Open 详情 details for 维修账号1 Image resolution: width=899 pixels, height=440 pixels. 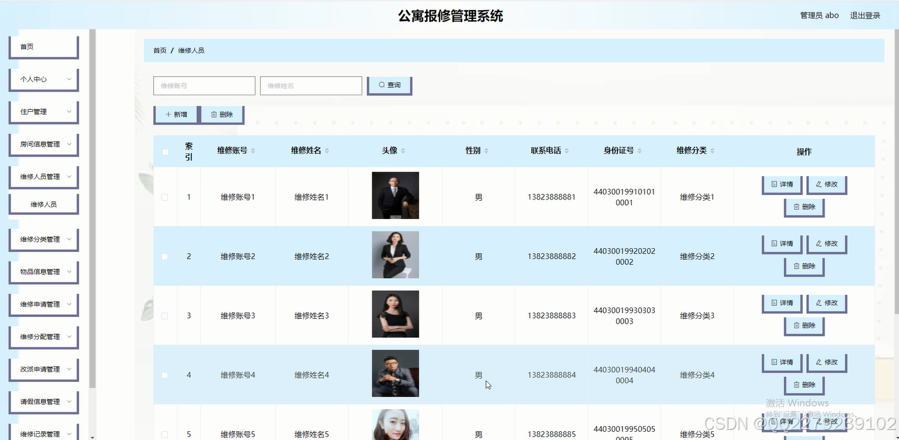click(782, 184)
